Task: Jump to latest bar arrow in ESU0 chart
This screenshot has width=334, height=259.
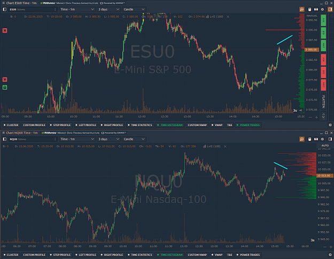Action: click(300, 110)
